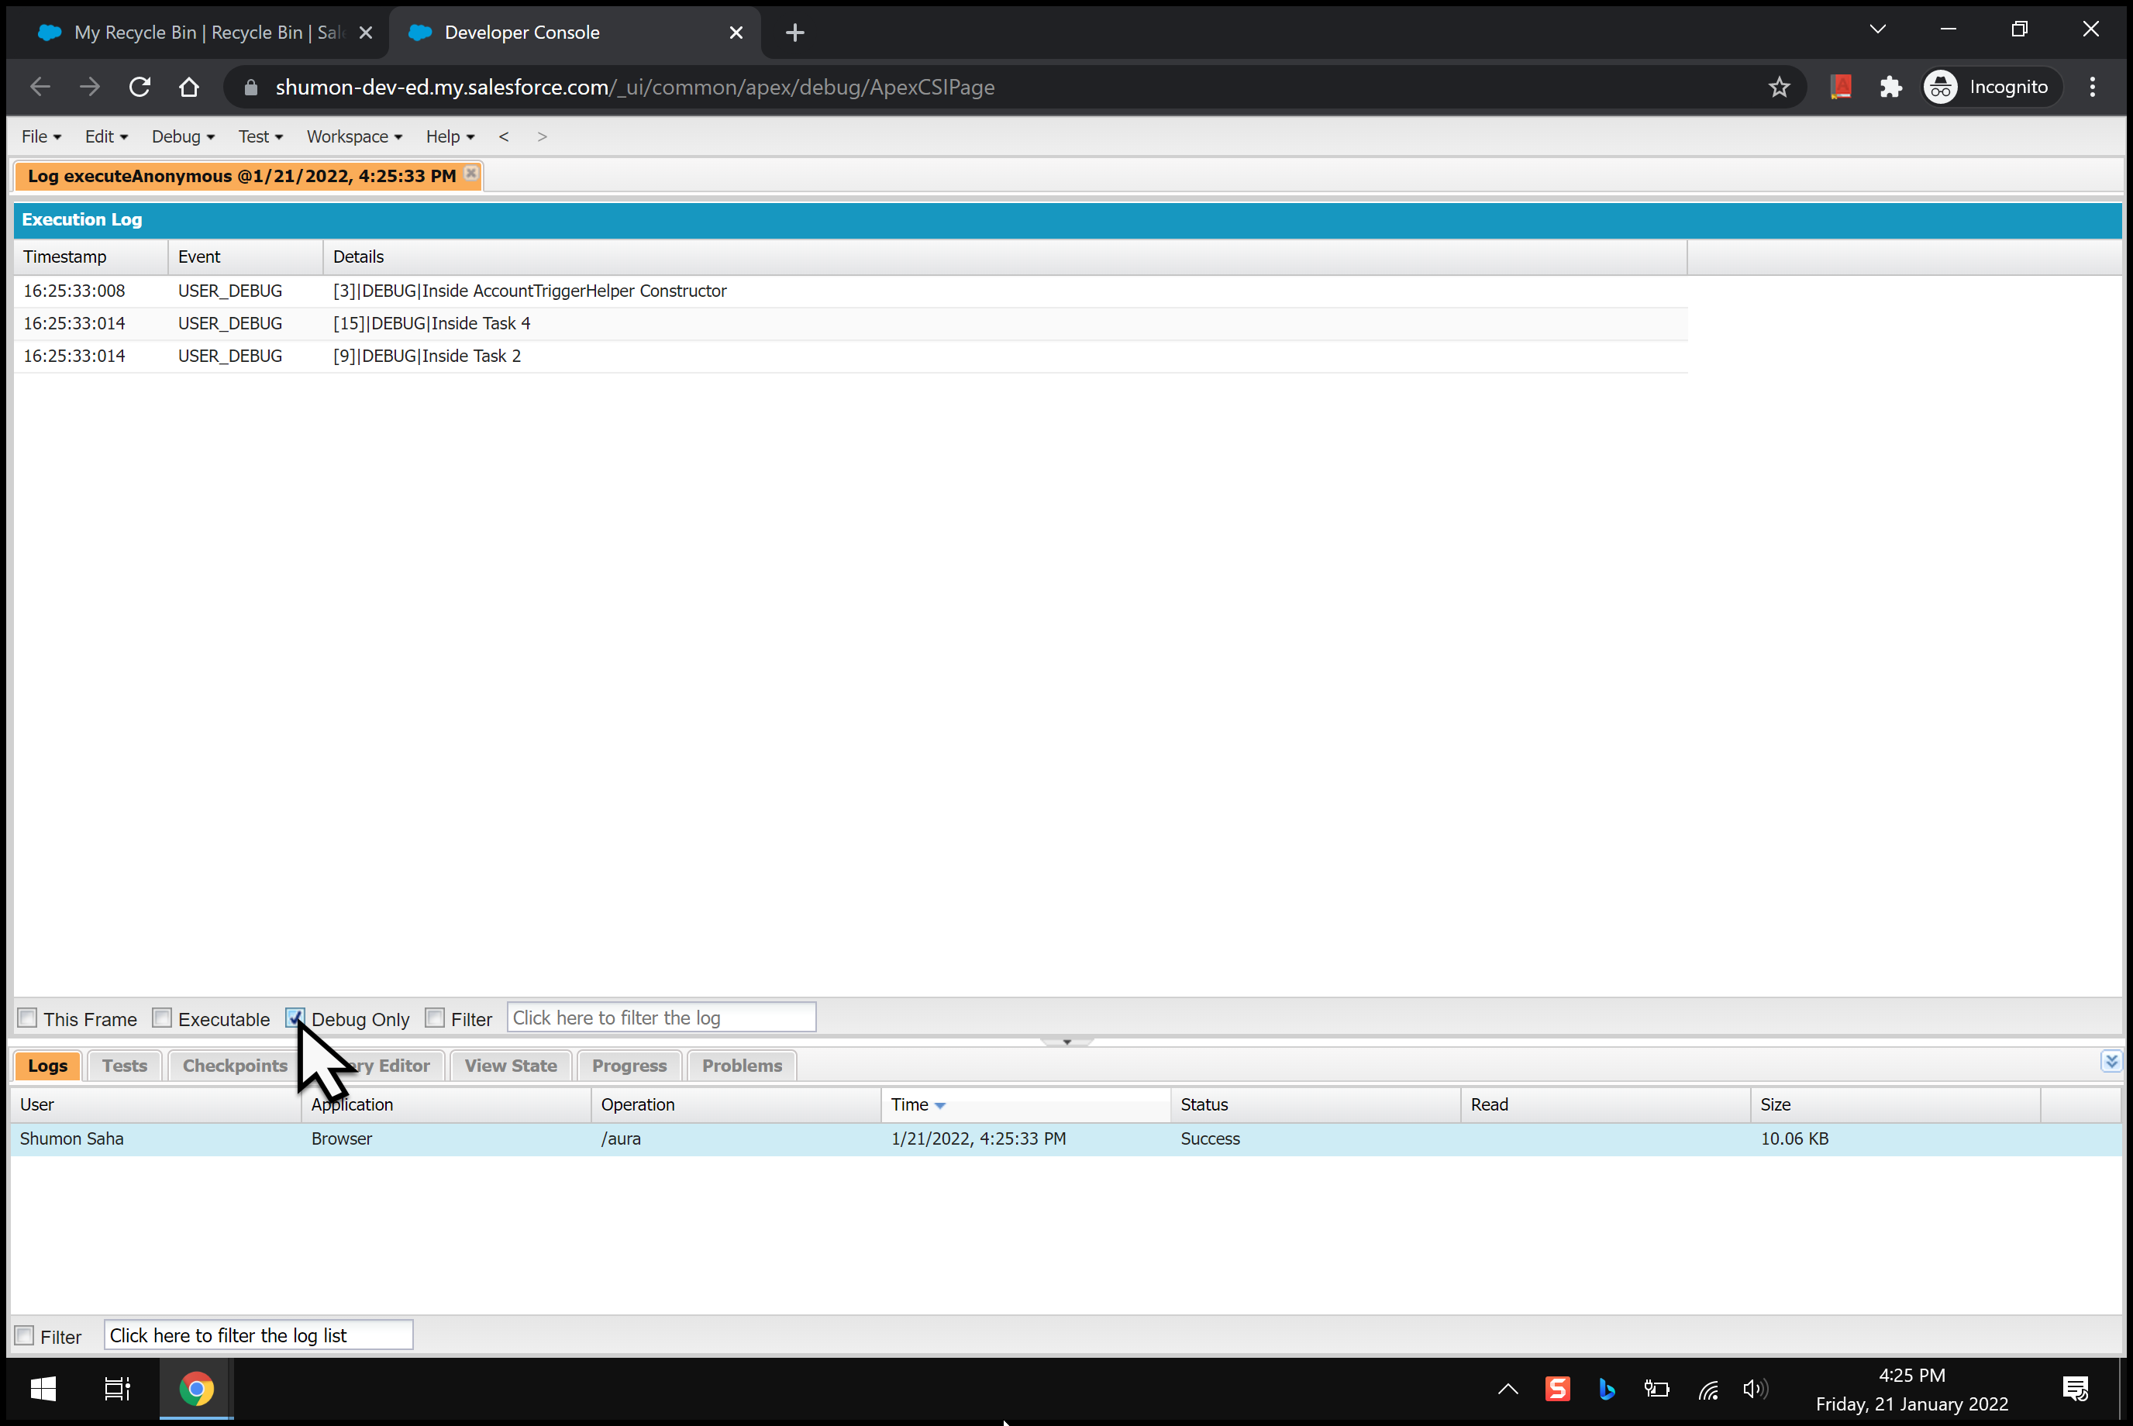Open volume speaker tray icon

pos(1756,1389)
